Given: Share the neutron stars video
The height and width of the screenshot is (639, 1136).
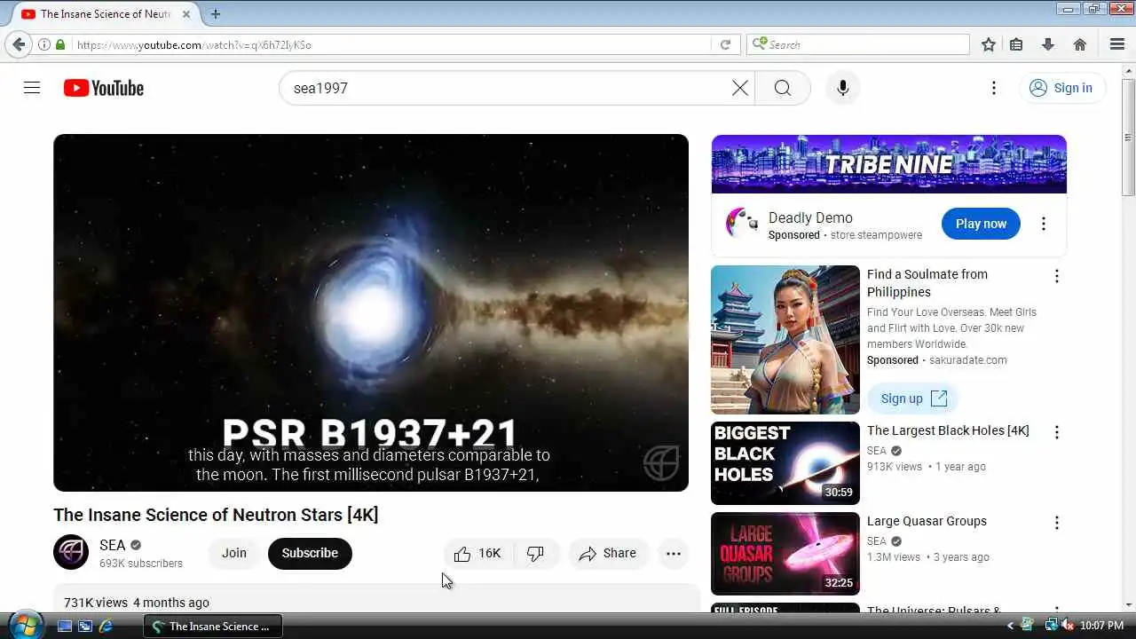Looking at the screenshot, I should tap(608, 553).
